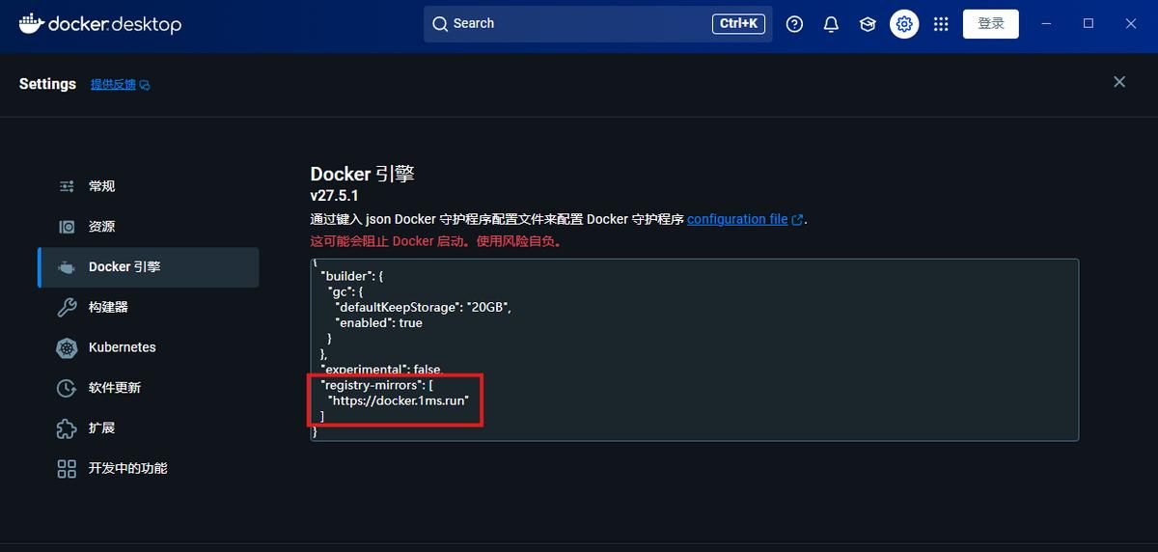The width and height of the screenshot is (1158, 552).
Task: Open the apps grid icon in header
Action: 941,24
